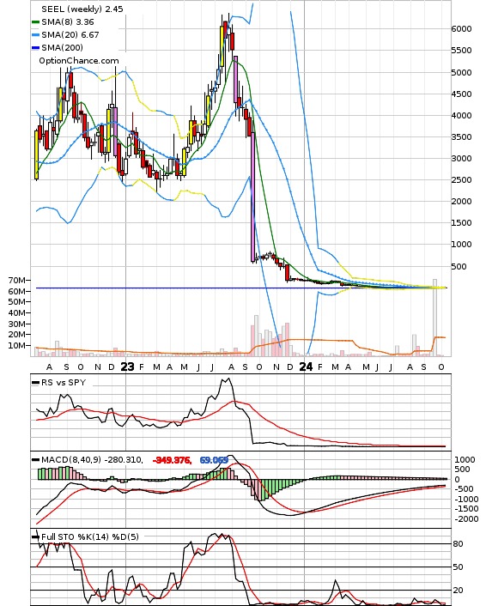Click the bold 24 year marker on time axis

point(306,367)
